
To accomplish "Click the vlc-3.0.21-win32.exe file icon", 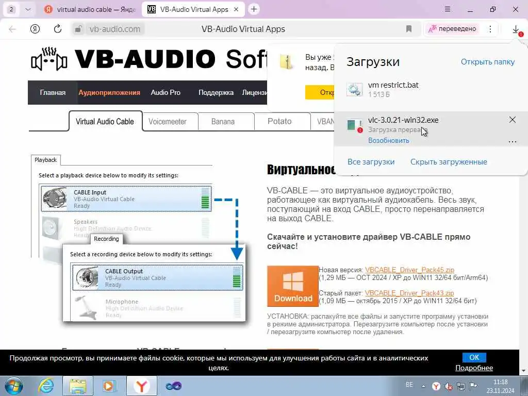I will [355, 125].
